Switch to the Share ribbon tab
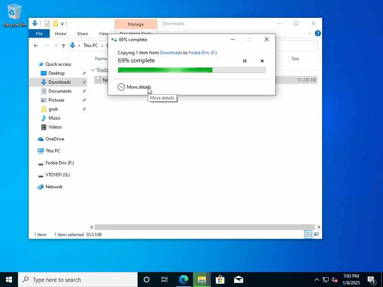This screenshot has height=287, width=383. click(x=82, y=33)
